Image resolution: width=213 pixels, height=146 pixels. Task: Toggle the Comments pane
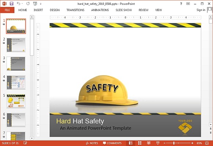click(112, 143)
